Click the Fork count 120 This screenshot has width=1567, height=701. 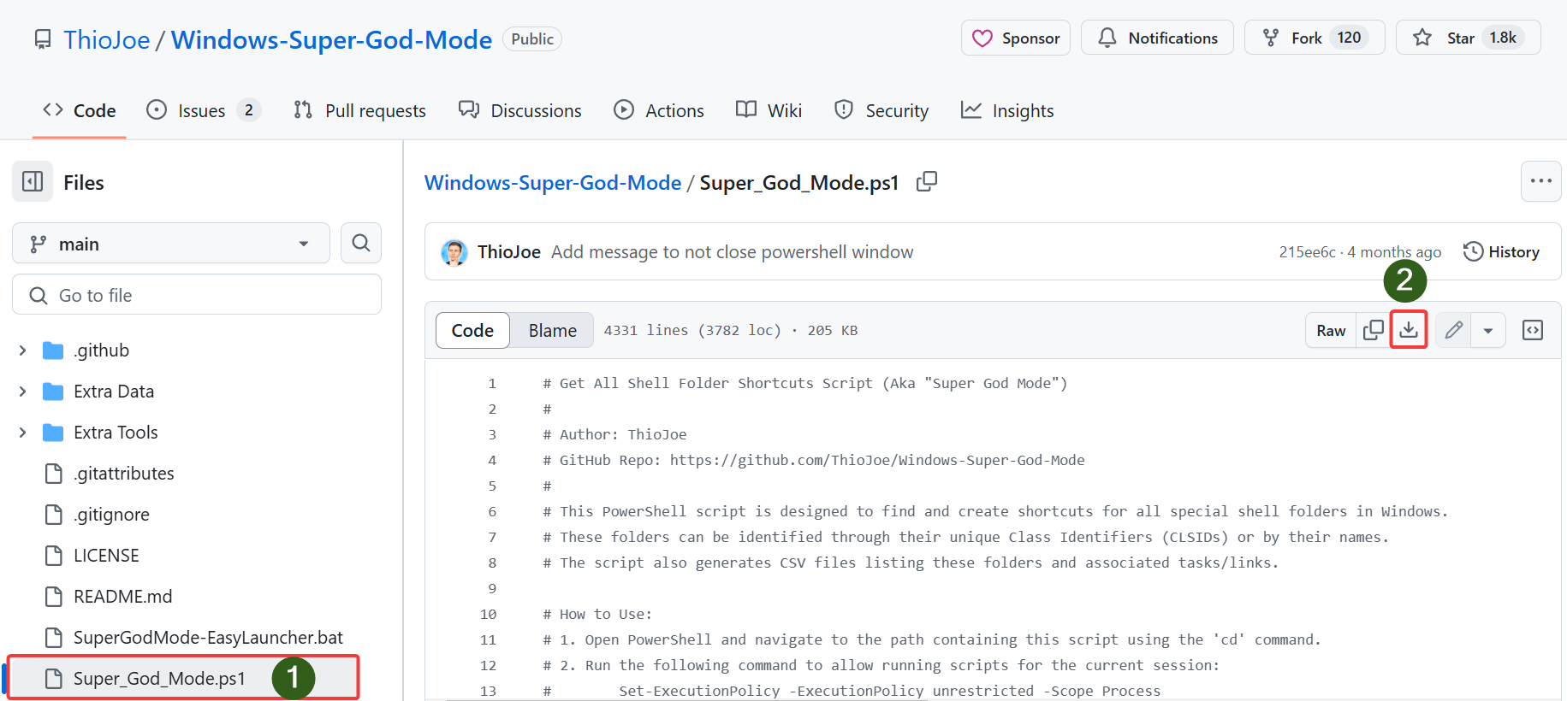(1349, 38)
